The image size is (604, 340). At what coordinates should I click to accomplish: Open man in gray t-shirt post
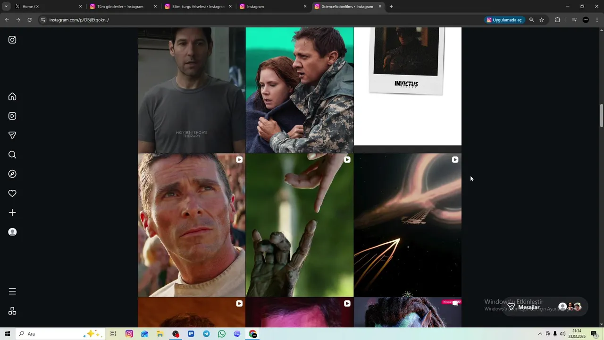pyautogui.click(x=192, y=90)
